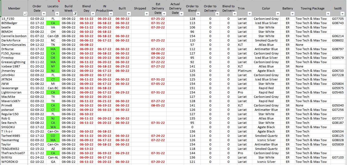Screen dimensions: 347x165
Task: Open the Blend Day filter arrow
Action: tap(93, 14)
